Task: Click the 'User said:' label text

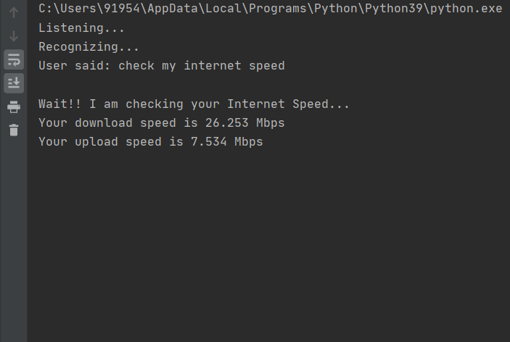Action: (x=75, y=66)
